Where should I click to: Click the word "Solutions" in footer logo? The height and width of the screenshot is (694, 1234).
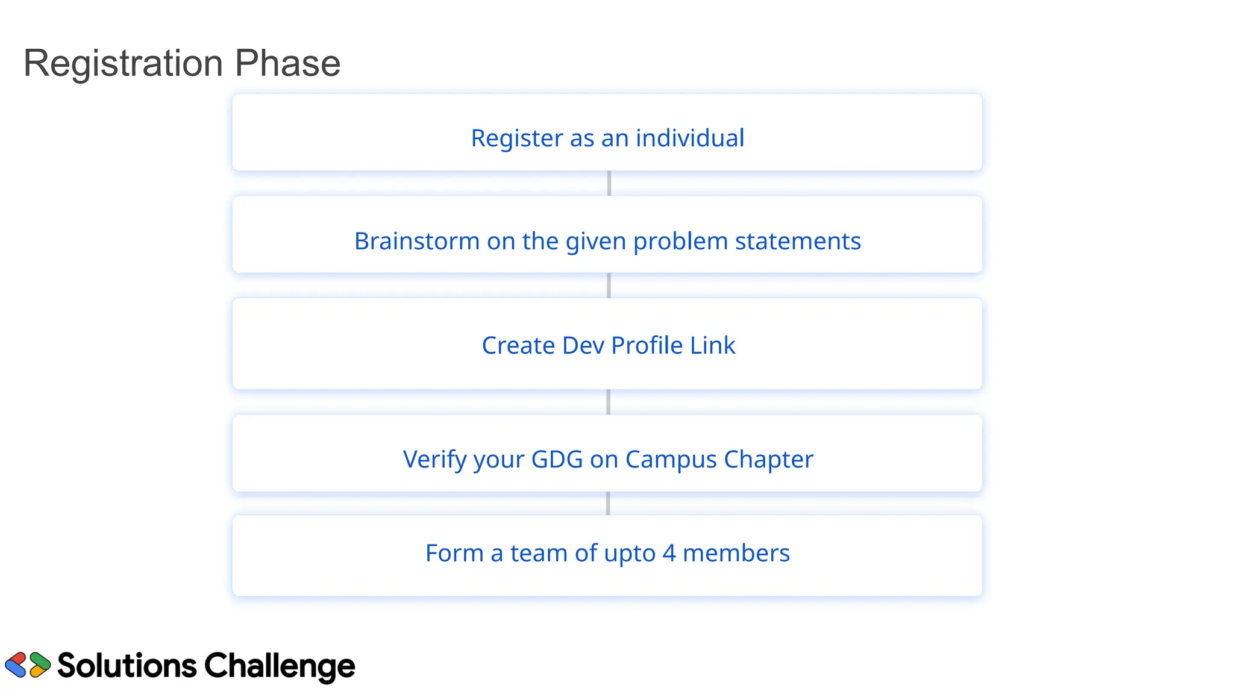tap(127, 666)
